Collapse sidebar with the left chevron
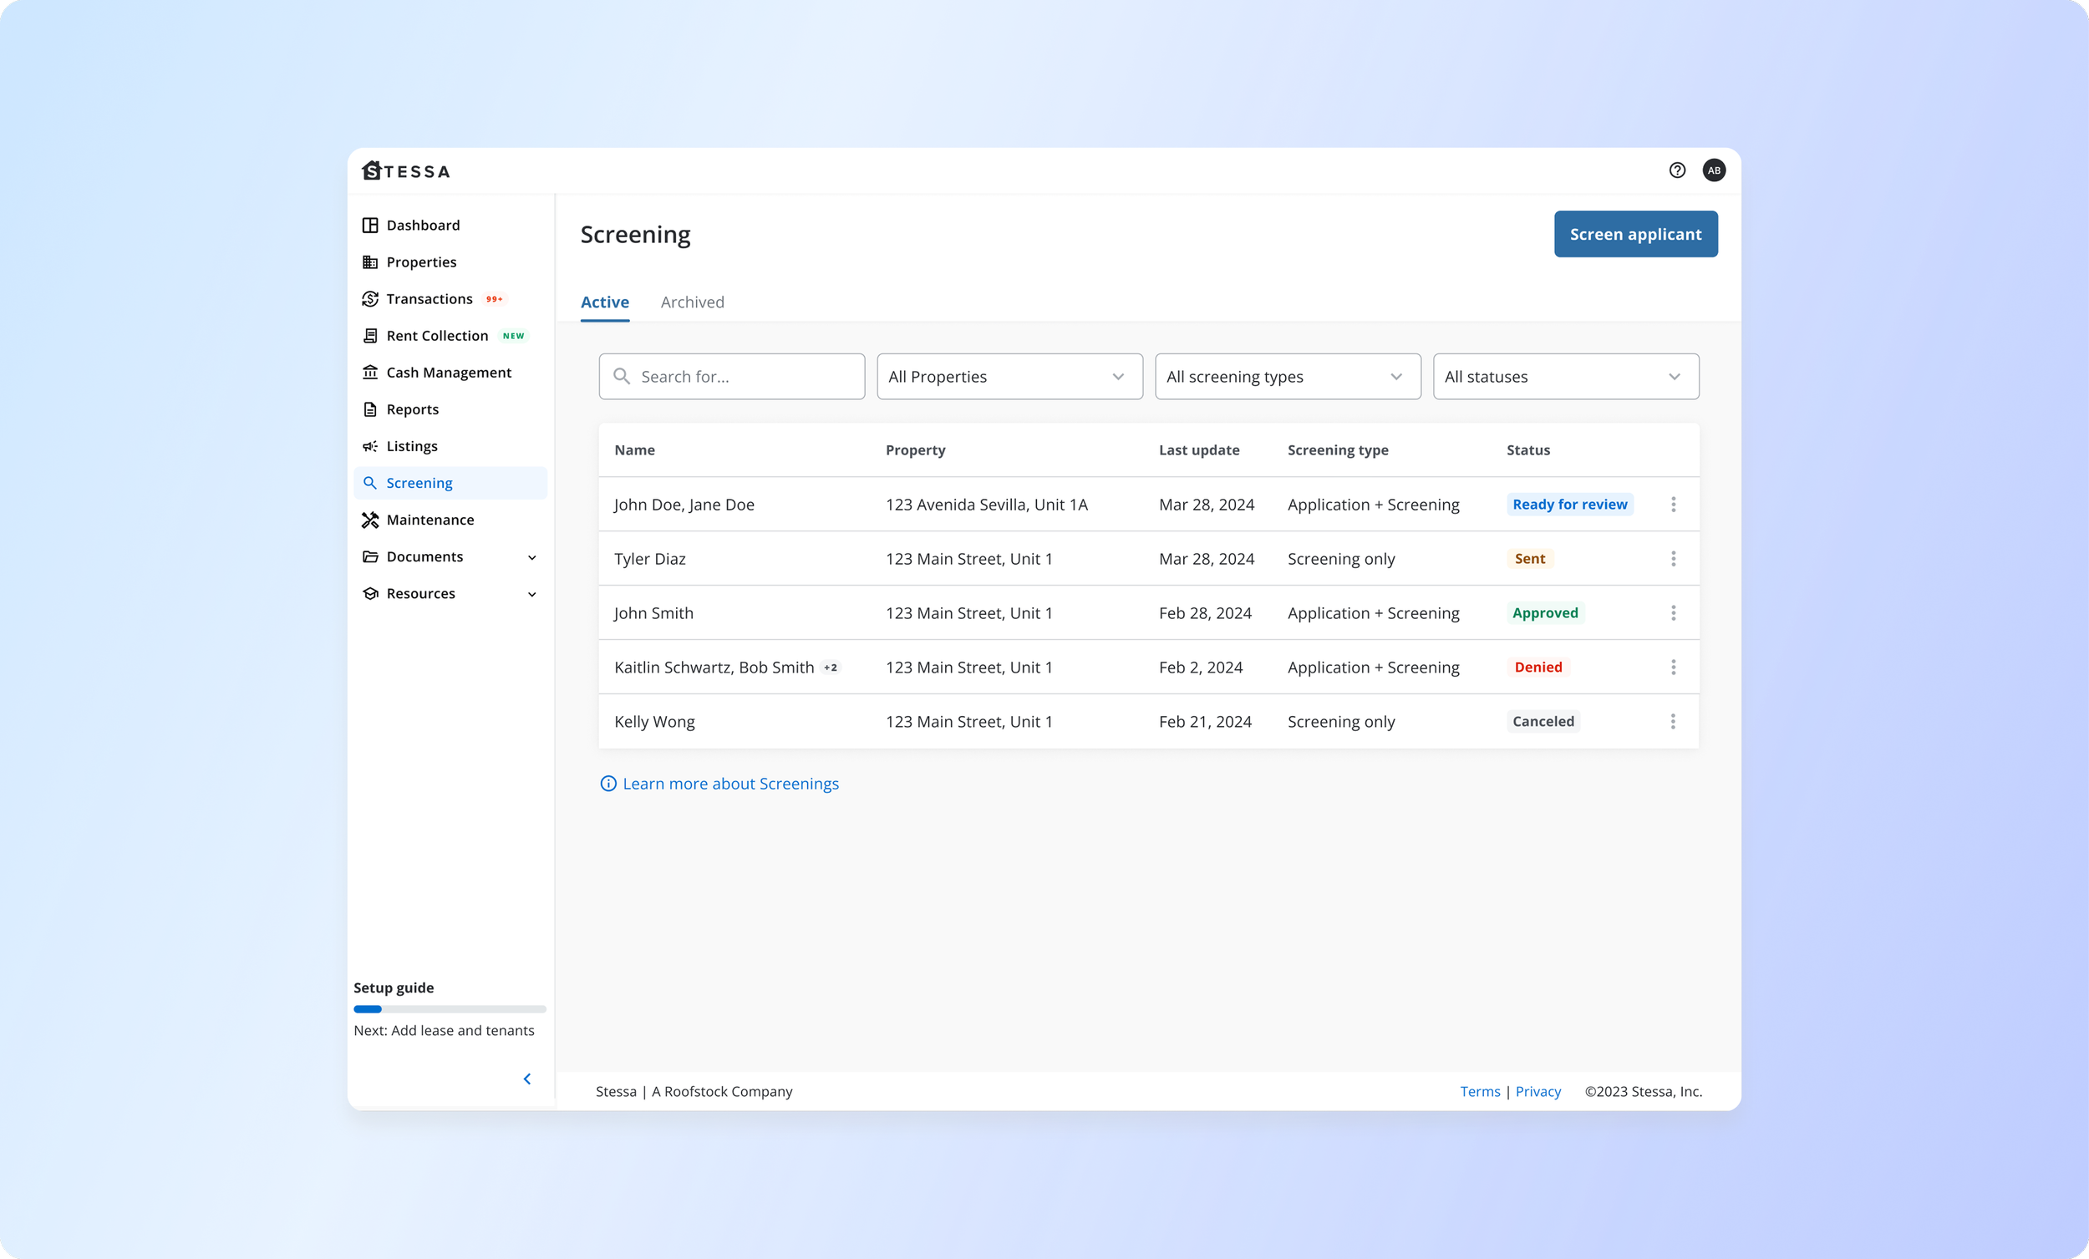 [526, 1079]
